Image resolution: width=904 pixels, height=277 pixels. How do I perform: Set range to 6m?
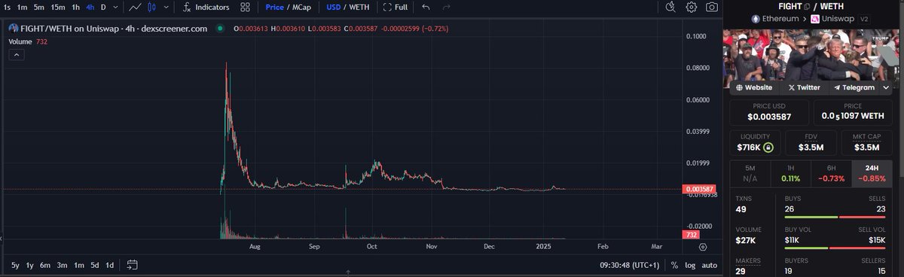pyautogui.click(x=45, y=265)
